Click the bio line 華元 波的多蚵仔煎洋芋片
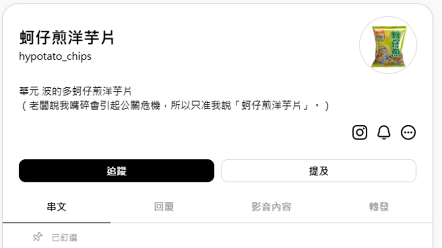 click(76, 91)
